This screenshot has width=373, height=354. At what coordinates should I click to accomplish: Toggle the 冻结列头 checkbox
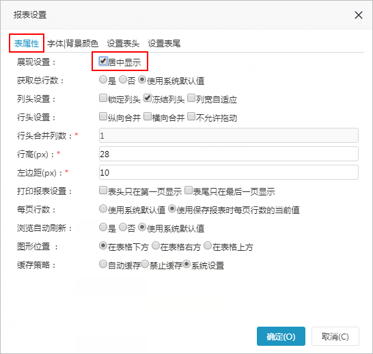click(x=148, y=98)
